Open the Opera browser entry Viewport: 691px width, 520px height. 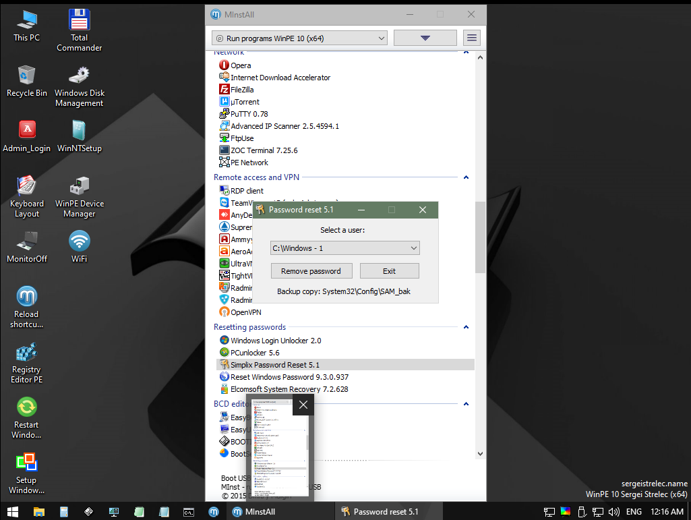coord(235,65)
